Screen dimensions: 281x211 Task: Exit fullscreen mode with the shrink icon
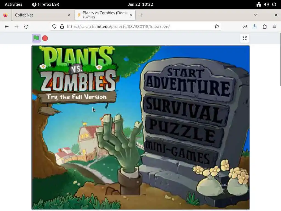coord(245,38)
